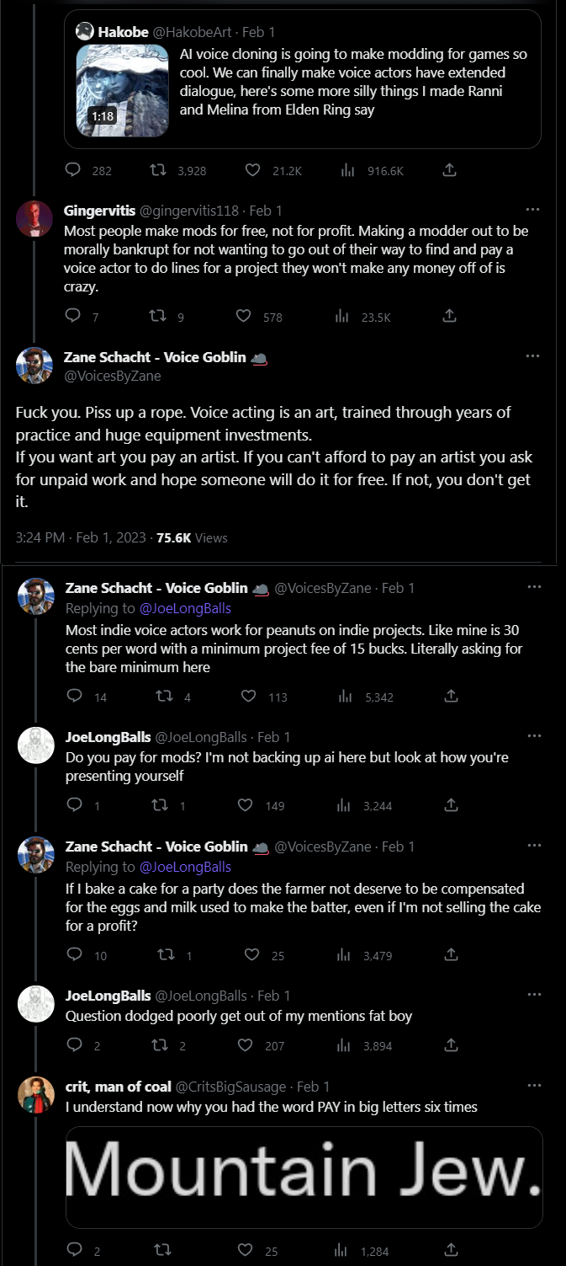The image size is (566, 1266).
Task: Open more options on Zane's main tweet
Action: point(532,356)
